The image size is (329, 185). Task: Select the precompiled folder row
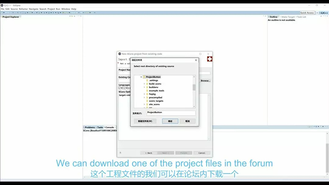[x=156, y=97]
